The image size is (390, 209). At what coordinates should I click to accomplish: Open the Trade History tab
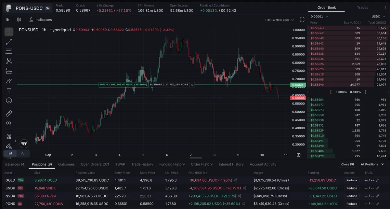(x=142, y=164)
